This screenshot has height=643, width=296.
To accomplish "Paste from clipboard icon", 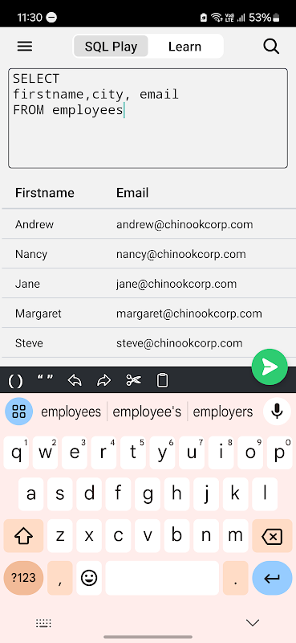I will tap(163, 380).
